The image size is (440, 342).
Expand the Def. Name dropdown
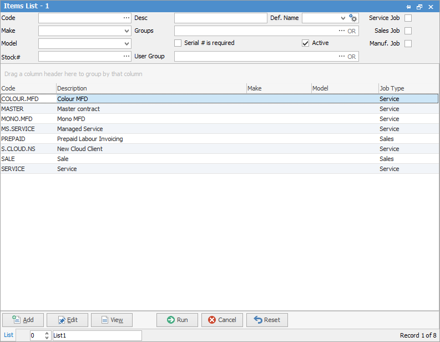click(343, 18)
